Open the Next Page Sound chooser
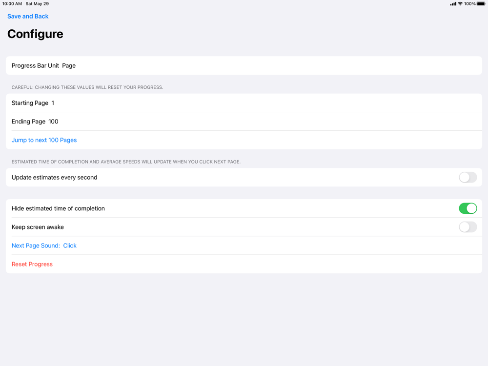The image size is (488, 366). coord(44,245)
